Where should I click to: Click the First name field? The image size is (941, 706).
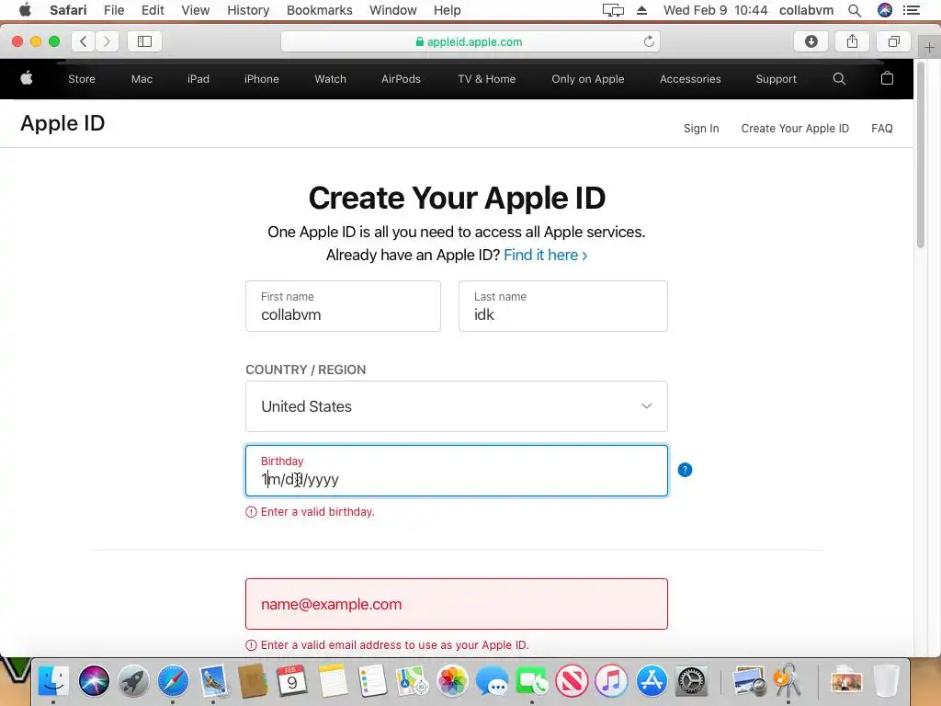(x=343, y=306)
